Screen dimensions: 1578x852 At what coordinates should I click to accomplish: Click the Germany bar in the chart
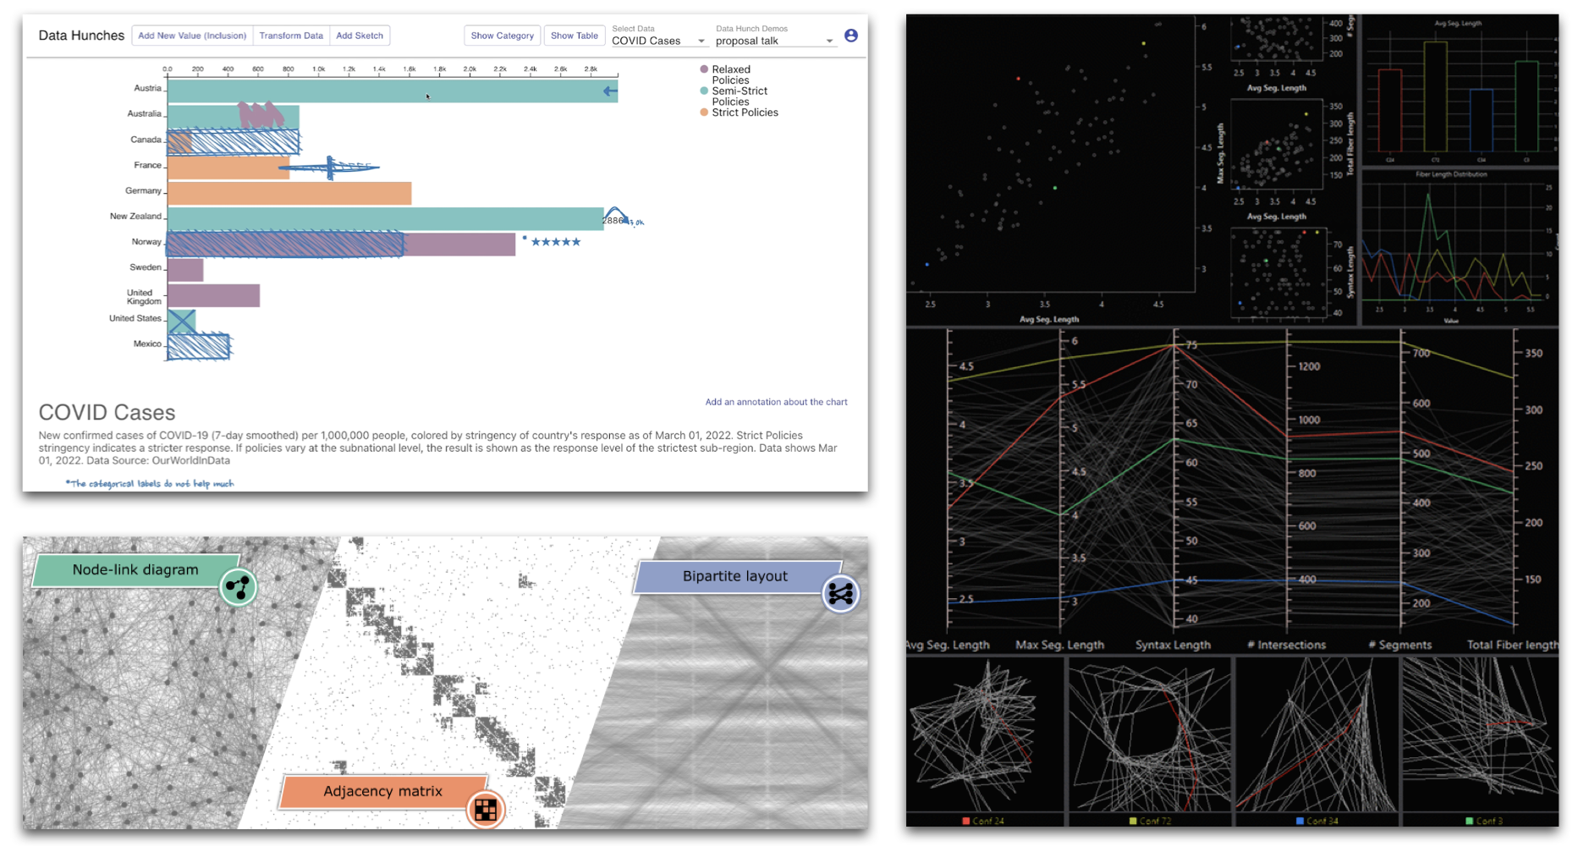point(289,193)
